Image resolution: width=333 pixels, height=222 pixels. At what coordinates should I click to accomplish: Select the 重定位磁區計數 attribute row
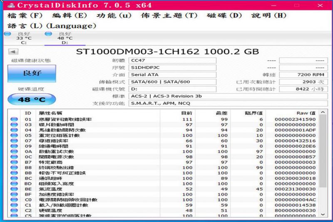click(163, 136)
